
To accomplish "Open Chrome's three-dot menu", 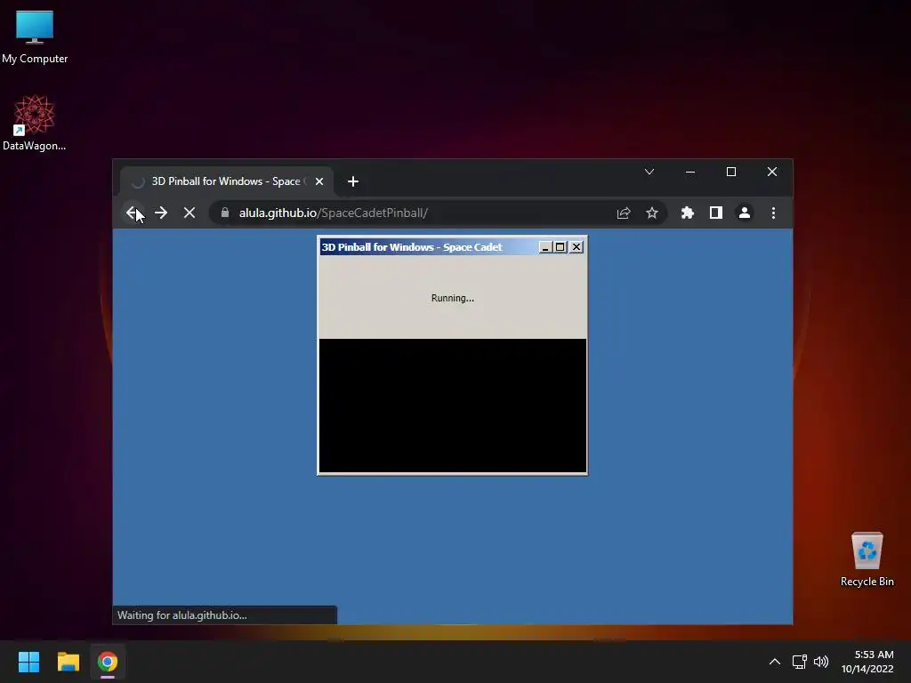I will [773, 213].
